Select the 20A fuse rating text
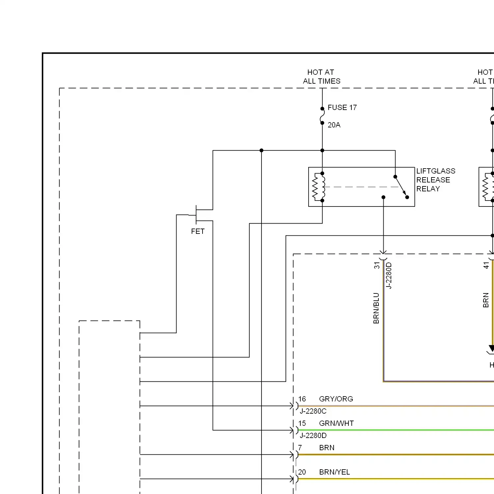494x494 pixels. 334,125
